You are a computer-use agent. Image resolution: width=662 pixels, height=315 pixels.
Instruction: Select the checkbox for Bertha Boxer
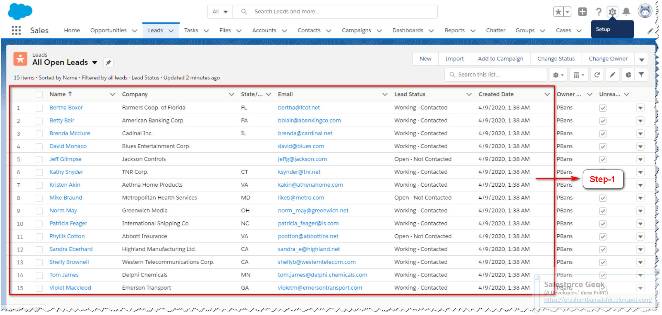pyautogui.click(x=39, y=108)
